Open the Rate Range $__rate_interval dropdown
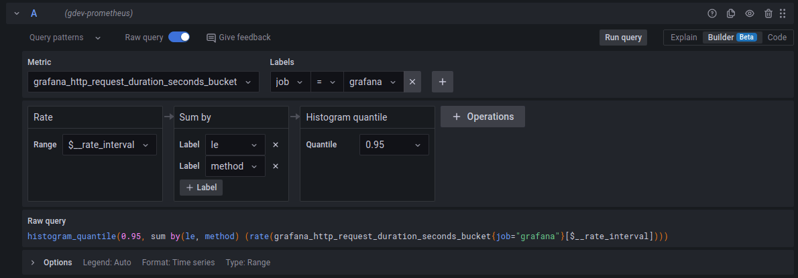This screenshot has width=798, height=278. point(109,145)
